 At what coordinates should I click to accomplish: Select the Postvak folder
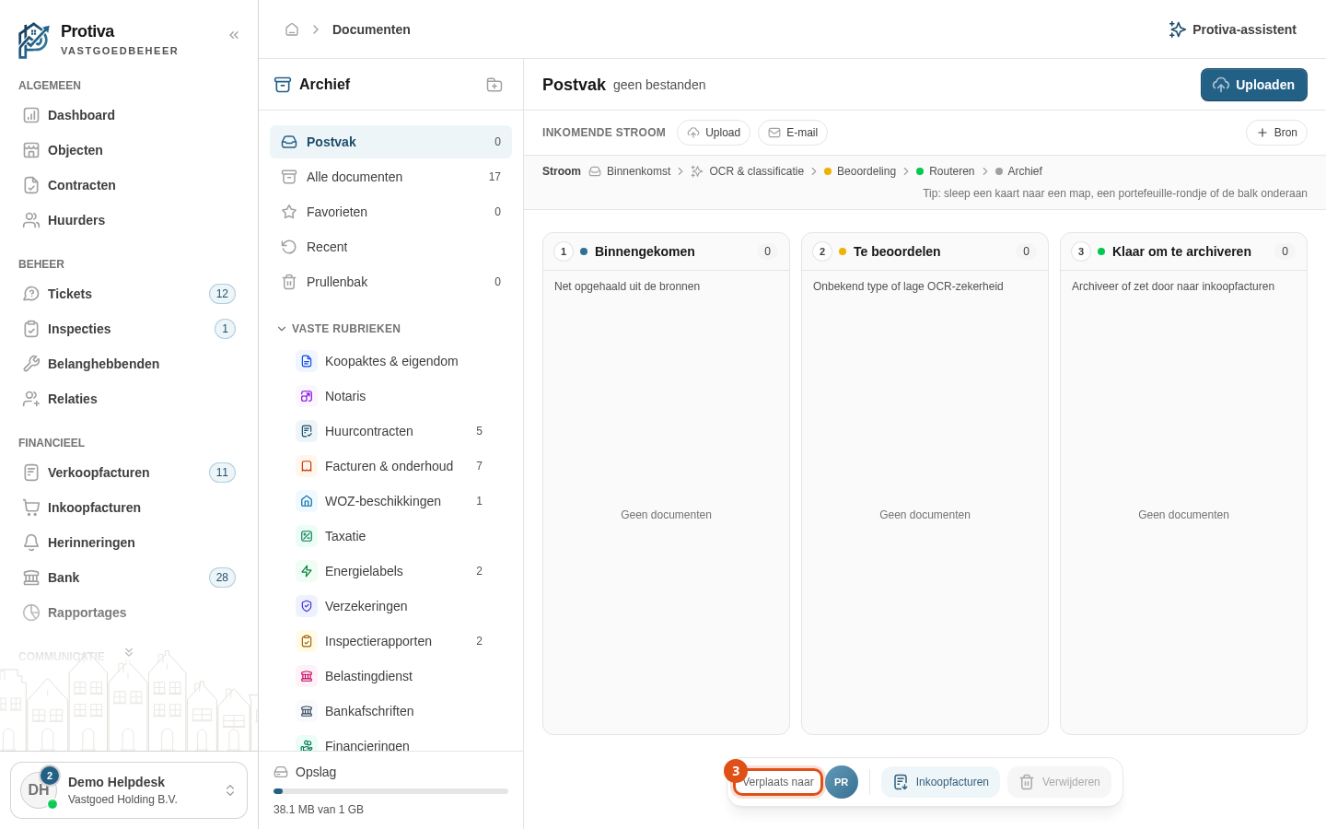[x=390, y=142]
